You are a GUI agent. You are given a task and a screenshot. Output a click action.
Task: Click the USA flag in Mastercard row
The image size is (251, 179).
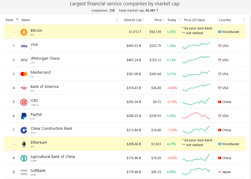coord(220,74)
